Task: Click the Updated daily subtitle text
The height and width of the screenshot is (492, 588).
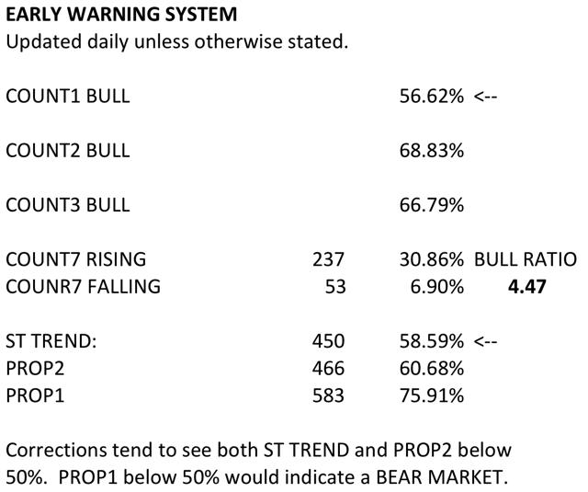Action: pyautogui.click(x=177, y=42)
